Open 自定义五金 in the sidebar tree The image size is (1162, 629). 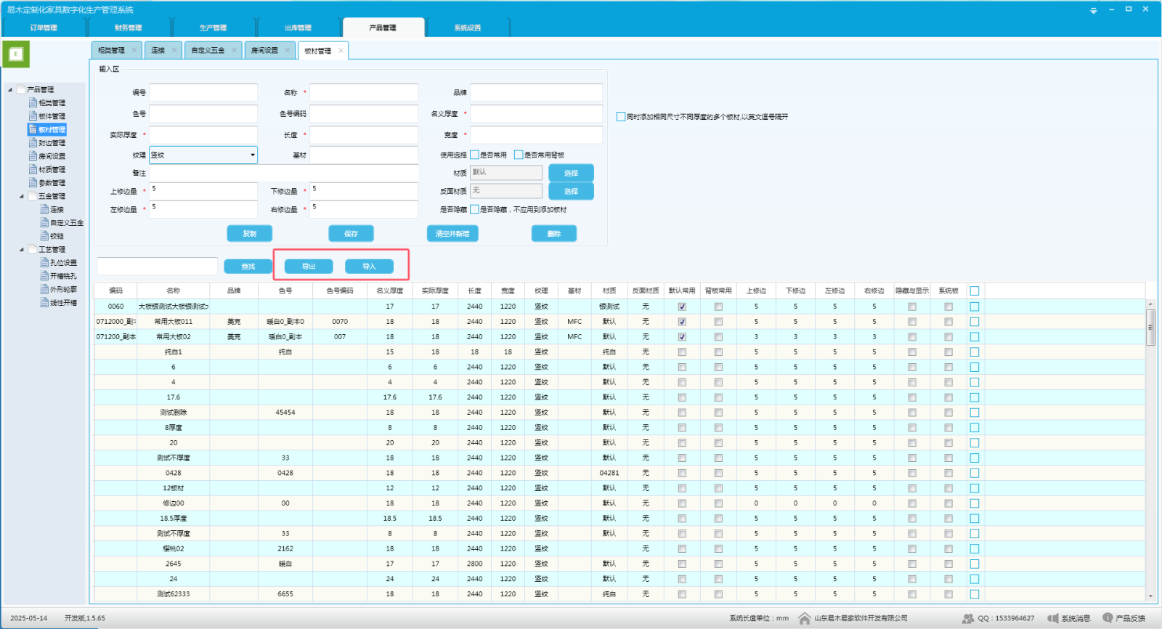(66, 222)
